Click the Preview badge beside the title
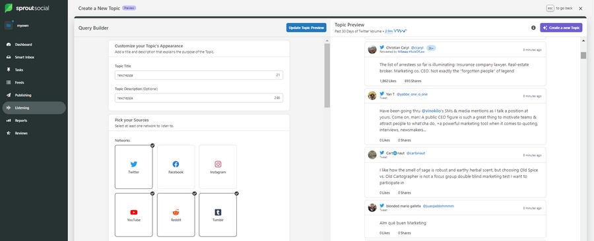Image resolution: width=594 pixels, height=241 pixels. click(x=129, y=8)
